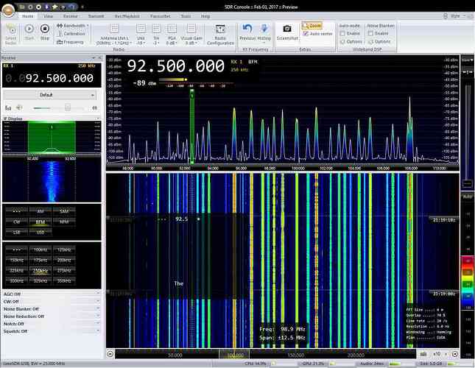Enable the Auto-mute checkbox

pyautogui.click(x=344, y=33)
